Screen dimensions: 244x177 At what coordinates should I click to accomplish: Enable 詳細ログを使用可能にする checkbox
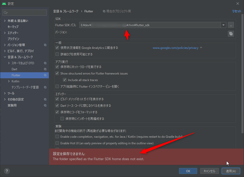coord(57,54)
